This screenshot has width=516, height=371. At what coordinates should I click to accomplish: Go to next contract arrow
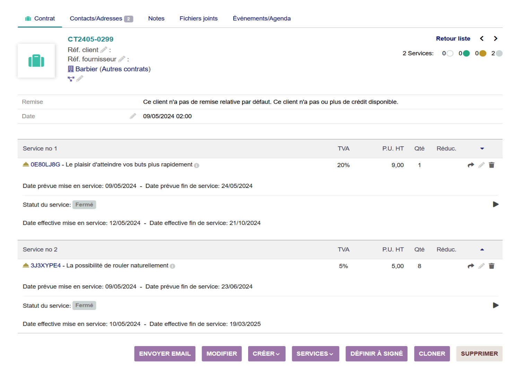point(496,38)
